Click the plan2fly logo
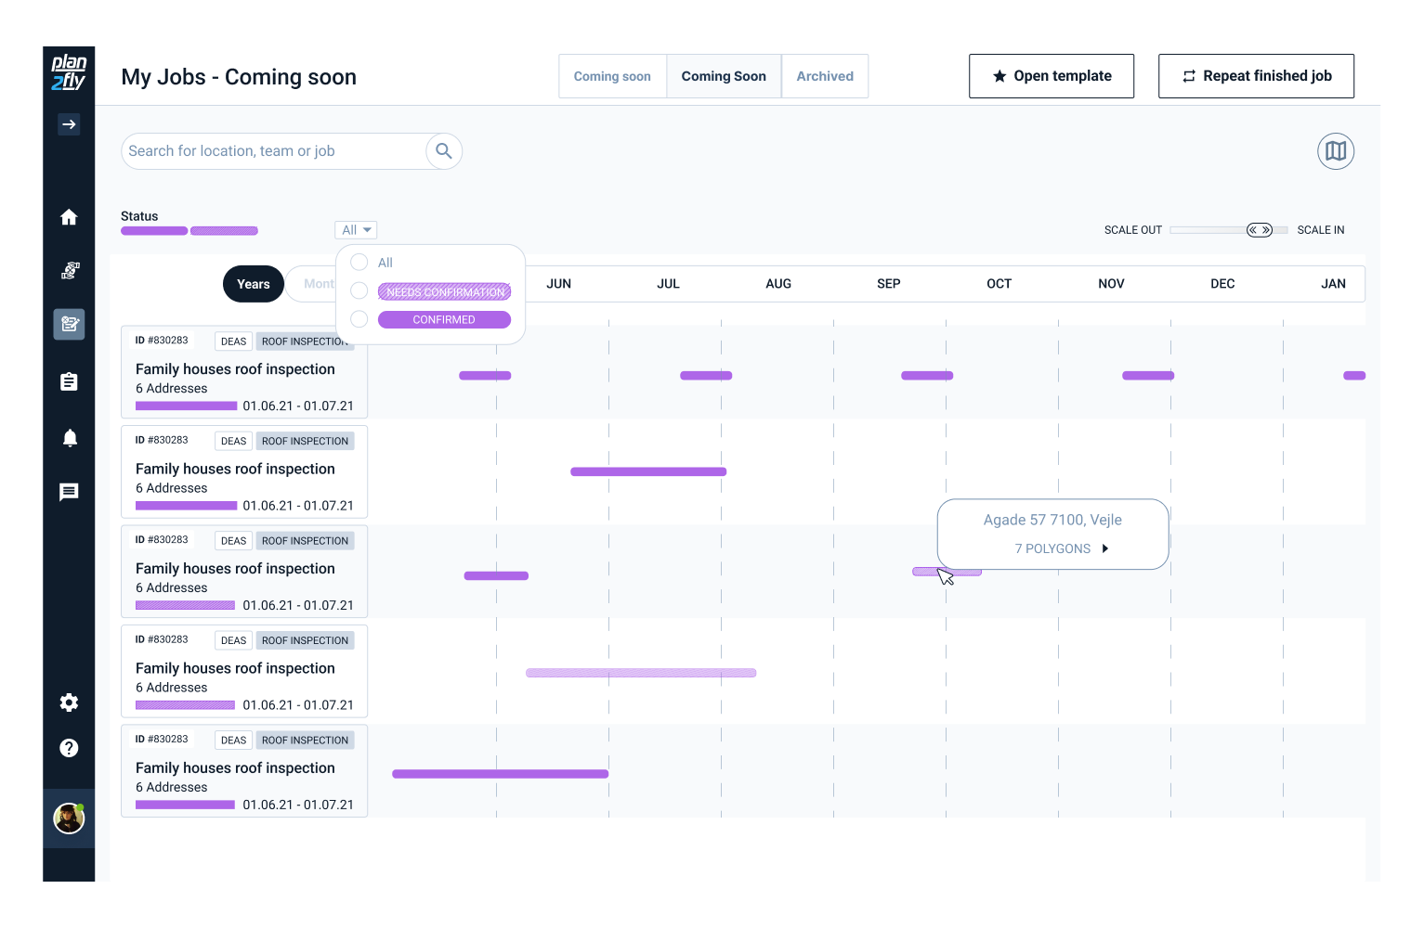The image size is (1424, 928). point(69,72)
